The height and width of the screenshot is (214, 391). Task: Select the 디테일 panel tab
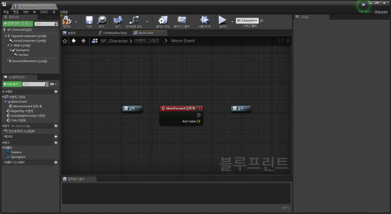pyautogui.click(x=311, y=17)
